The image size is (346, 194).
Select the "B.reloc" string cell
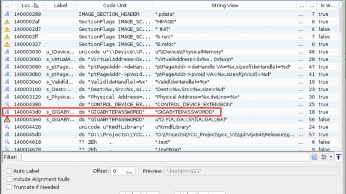point(165,44)
